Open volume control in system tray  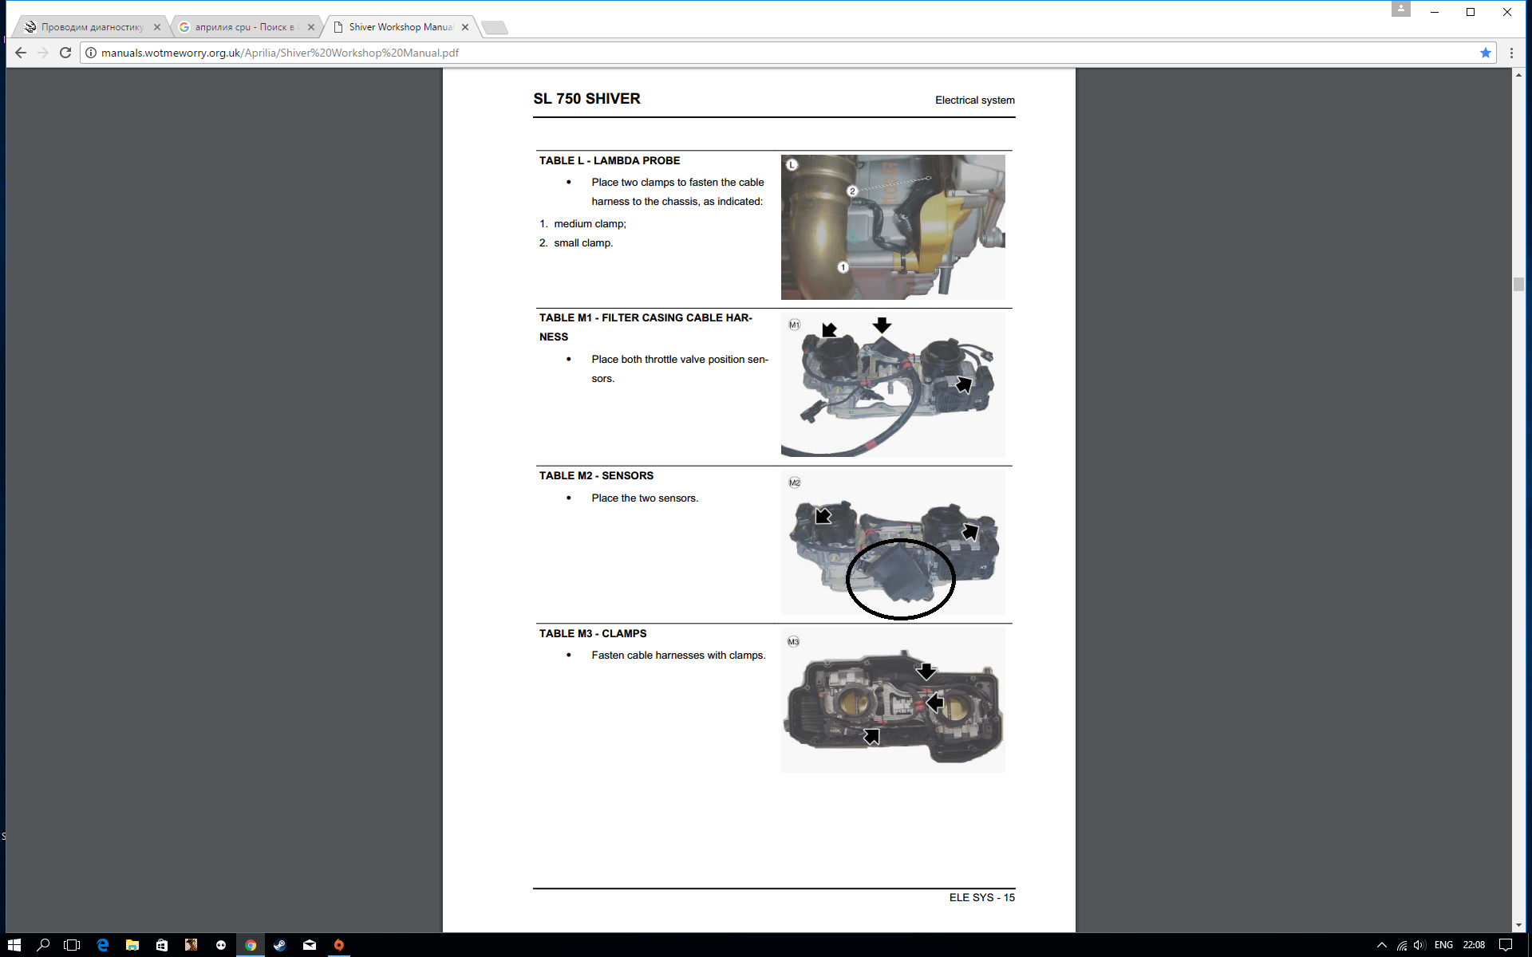click(x=1419, y=945)
